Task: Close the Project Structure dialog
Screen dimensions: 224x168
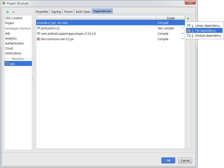Action: point(190,3)
